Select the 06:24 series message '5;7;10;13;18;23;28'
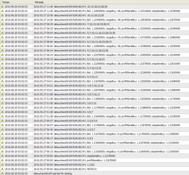The image size is (189, 175). point(71,51)
